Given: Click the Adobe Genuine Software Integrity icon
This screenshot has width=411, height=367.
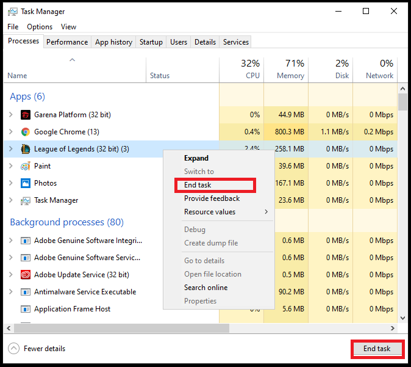Looking at the screenshot, I should pyautogui.click(x=26, y=241).
